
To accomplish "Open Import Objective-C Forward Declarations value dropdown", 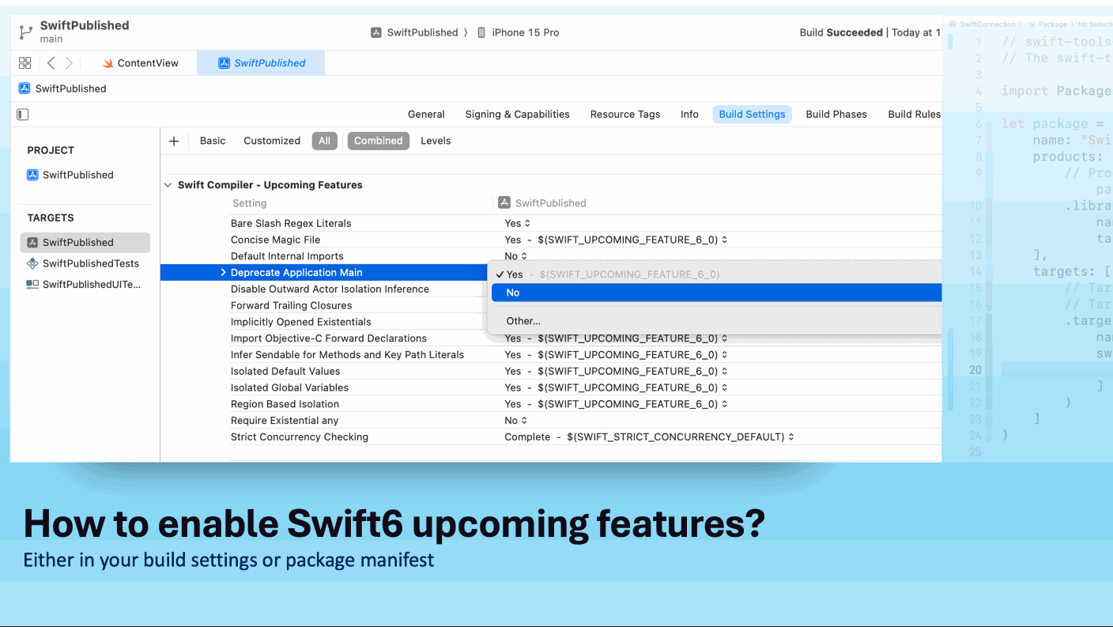I will pyautogui.click(x=616, y=338).
